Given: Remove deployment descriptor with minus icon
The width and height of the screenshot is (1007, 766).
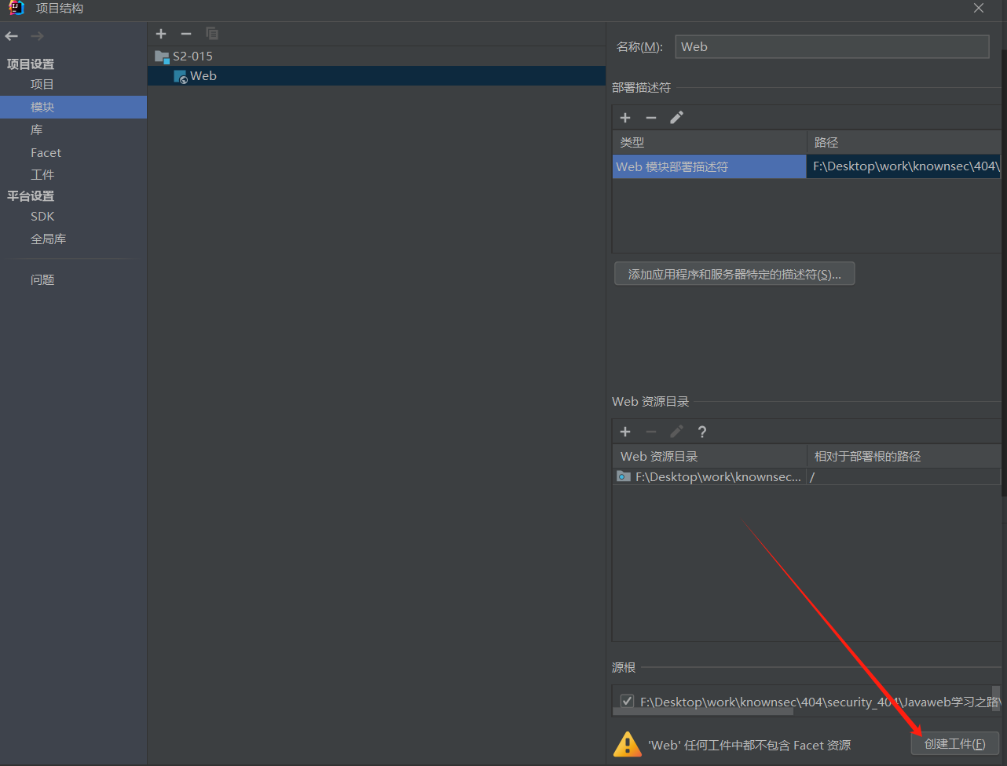Looking at the screenshot, I should point(651,118).
